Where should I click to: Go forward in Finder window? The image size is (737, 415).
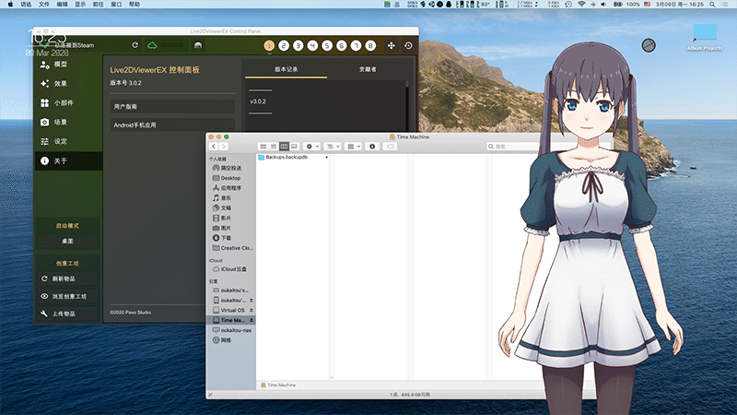[x=224, y=147]
